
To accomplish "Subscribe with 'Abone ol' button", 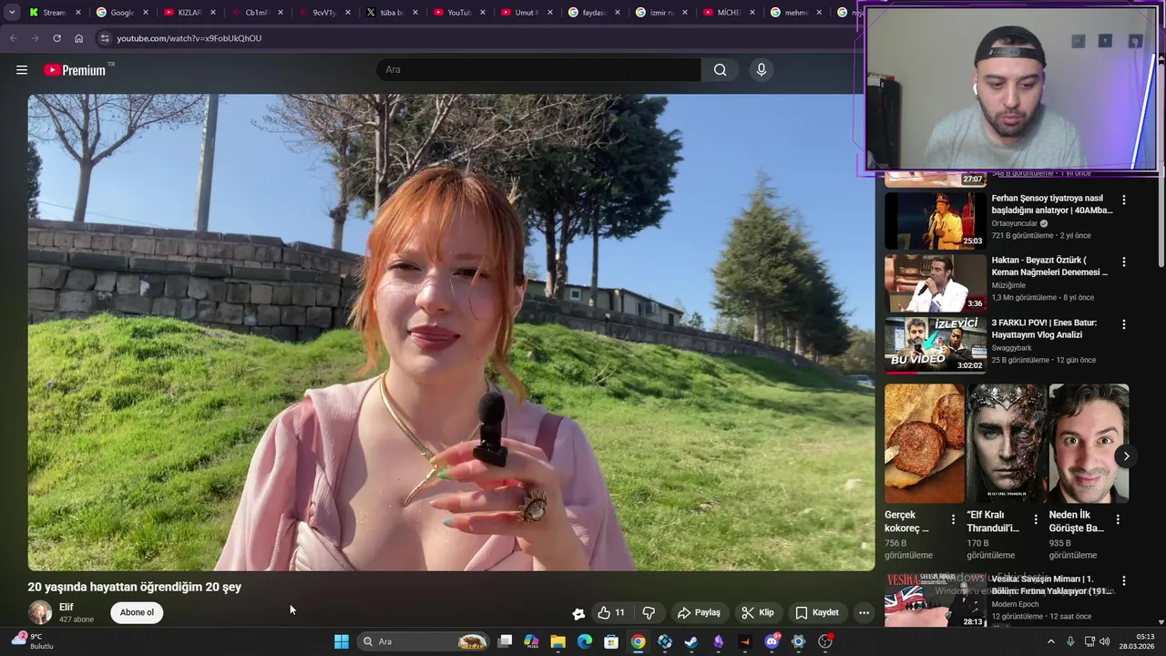I will pos(137,612).
